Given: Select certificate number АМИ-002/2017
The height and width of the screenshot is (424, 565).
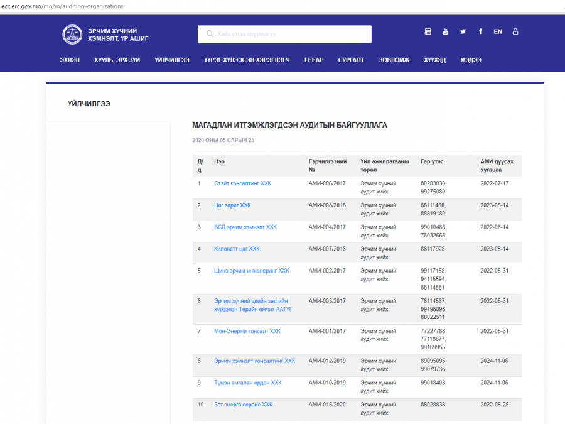Looking at the screenshot, I should pyautogui.click(x=327, y=271).
